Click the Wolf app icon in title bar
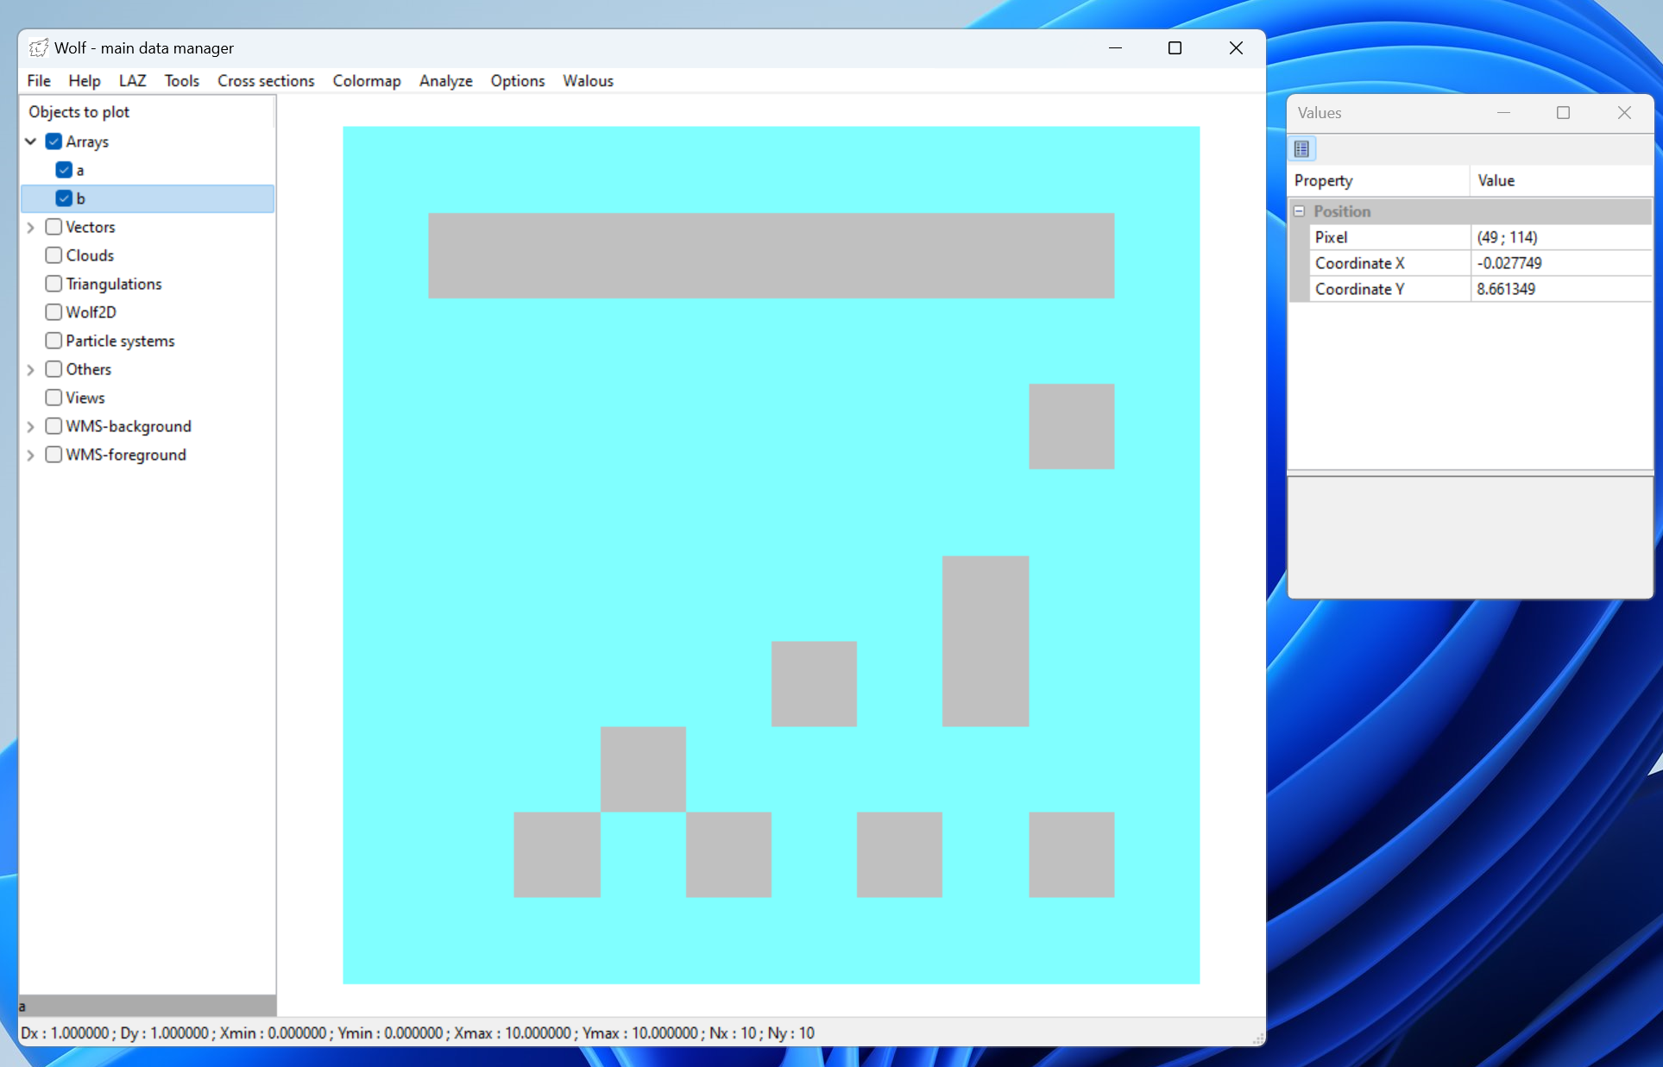 [39, 48]
